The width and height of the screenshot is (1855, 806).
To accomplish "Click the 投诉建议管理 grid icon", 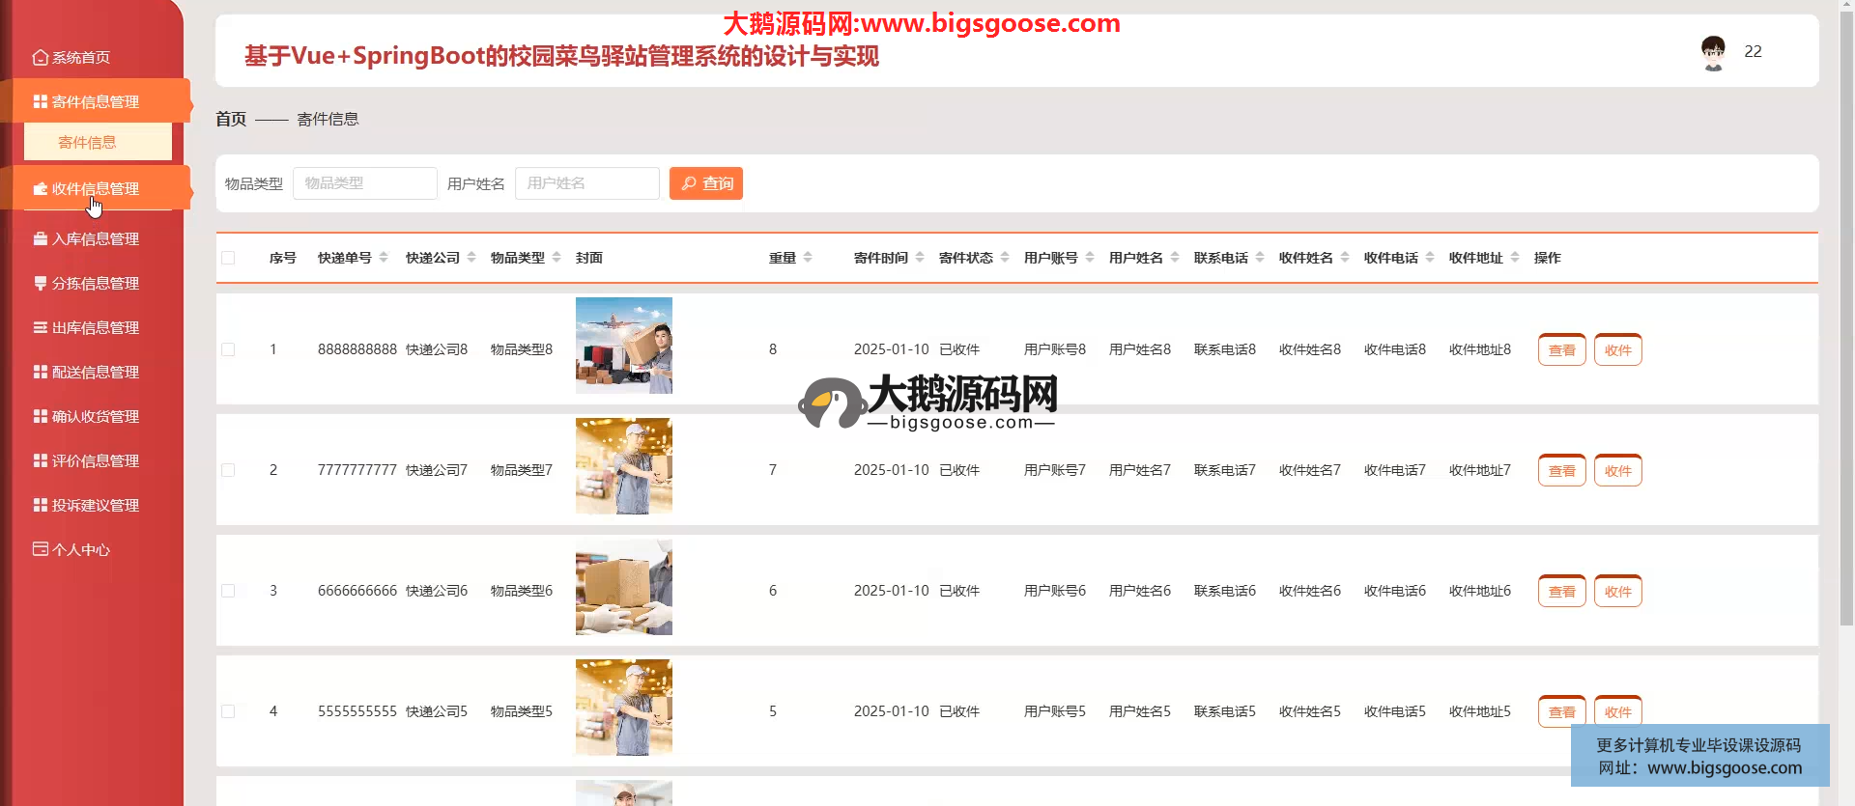I will (x=41, y=505).
